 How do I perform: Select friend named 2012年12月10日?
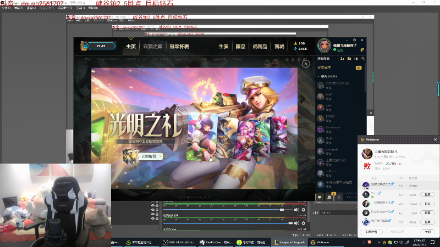pos(340,86)
